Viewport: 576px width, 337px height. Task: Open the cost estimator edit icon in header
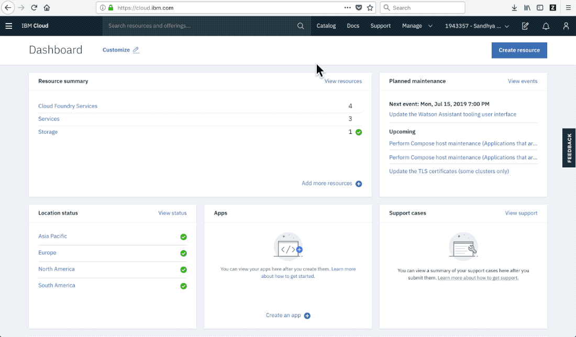[x=525, y=26]
